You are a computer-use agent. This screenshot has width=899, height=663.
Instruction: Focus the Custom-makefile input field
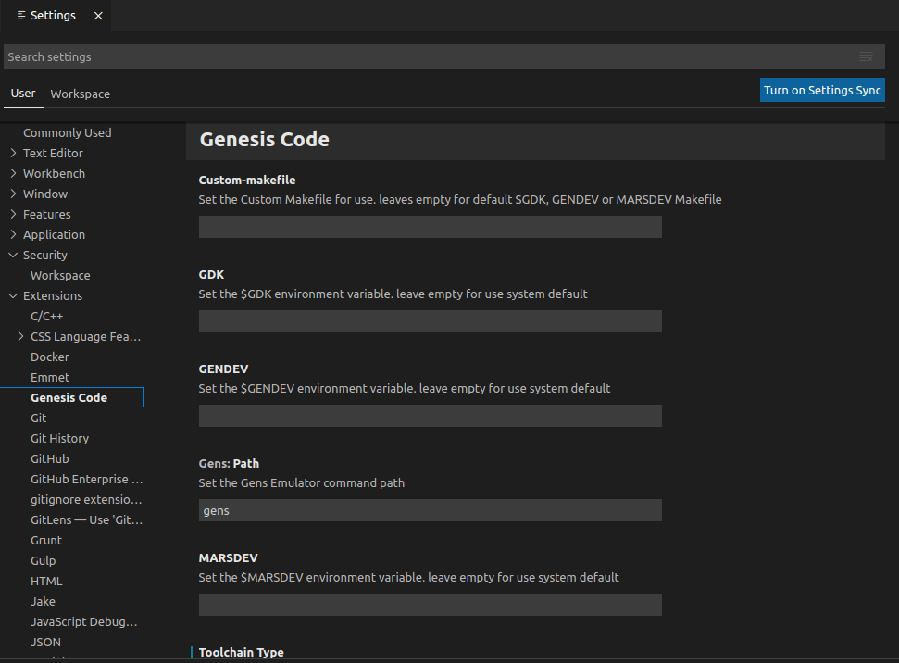click(x=430, y=227)
